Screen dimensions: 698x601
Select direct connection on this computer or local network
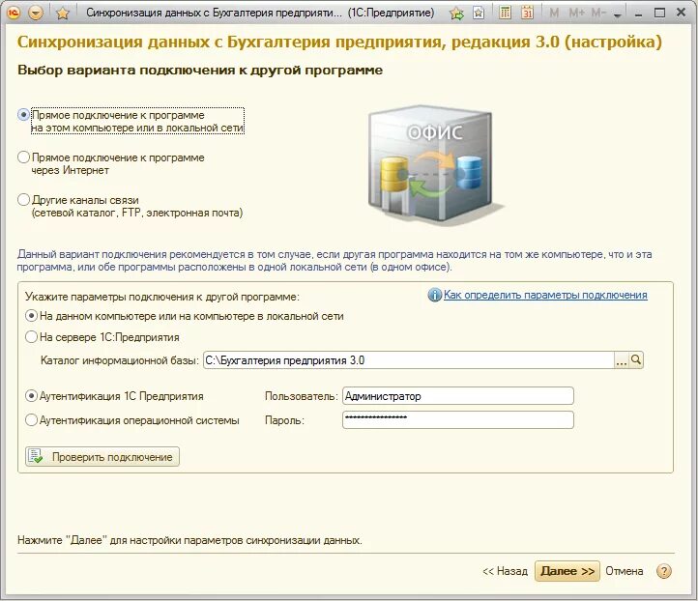click(x=131, y=121)
